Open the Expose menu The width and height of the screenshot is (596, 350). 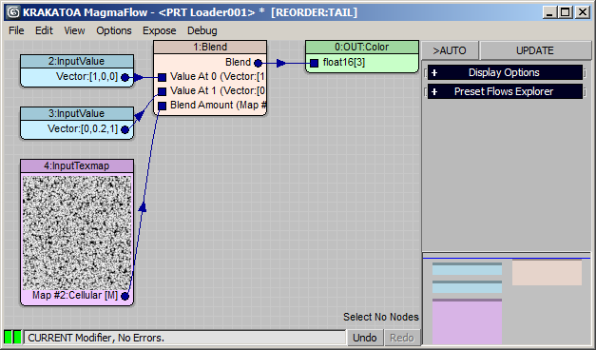pos(160,30)
